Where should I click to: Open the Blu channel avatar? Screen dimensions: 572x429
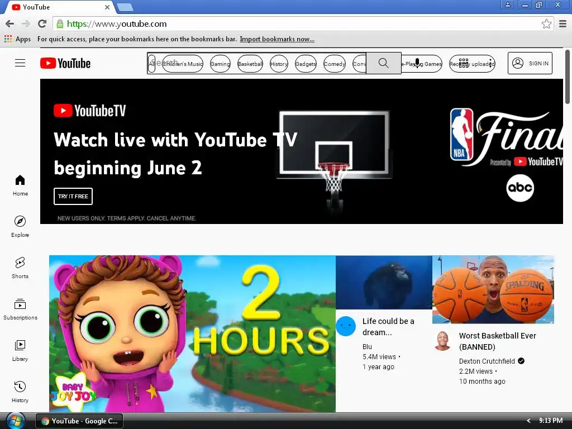(345, 326)
